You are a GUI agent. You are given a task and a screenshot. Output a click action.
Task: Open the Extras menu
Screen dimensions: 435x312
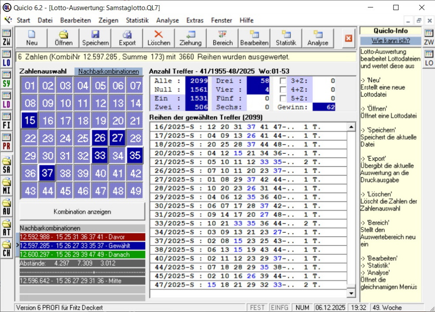click(x=195, y=20)
